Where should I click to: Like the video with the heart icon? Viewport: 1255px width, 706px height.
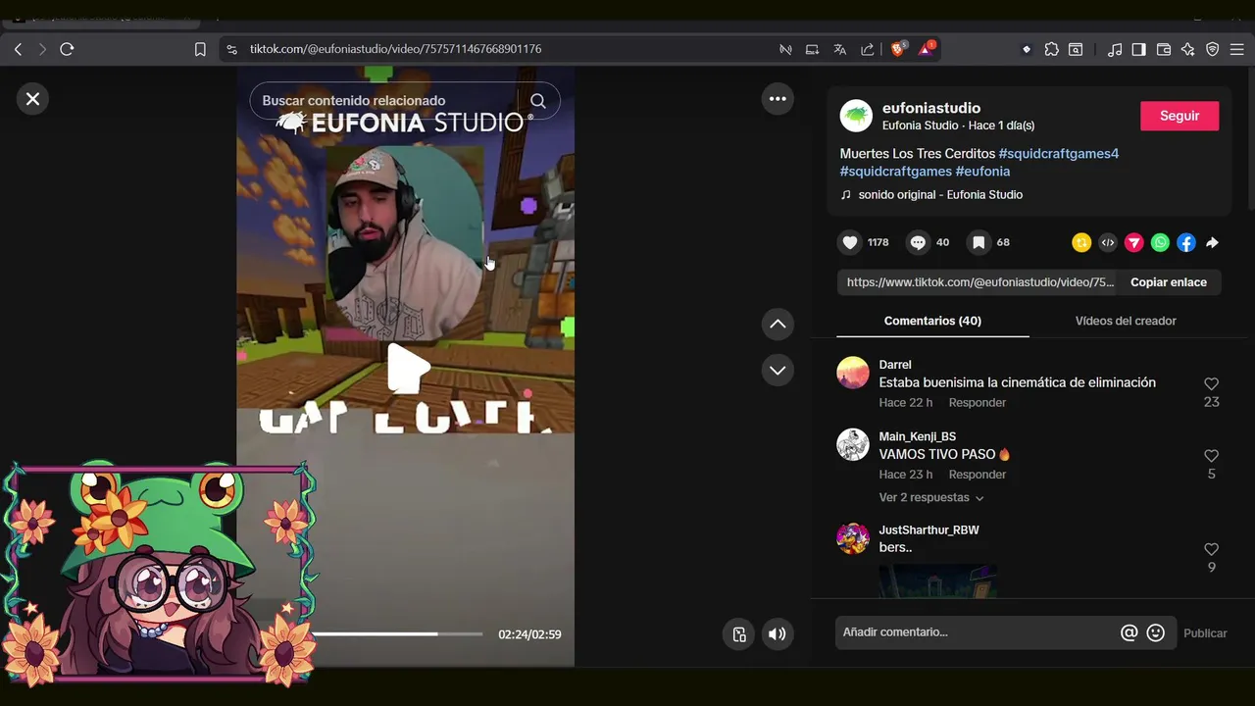[850, 242]
